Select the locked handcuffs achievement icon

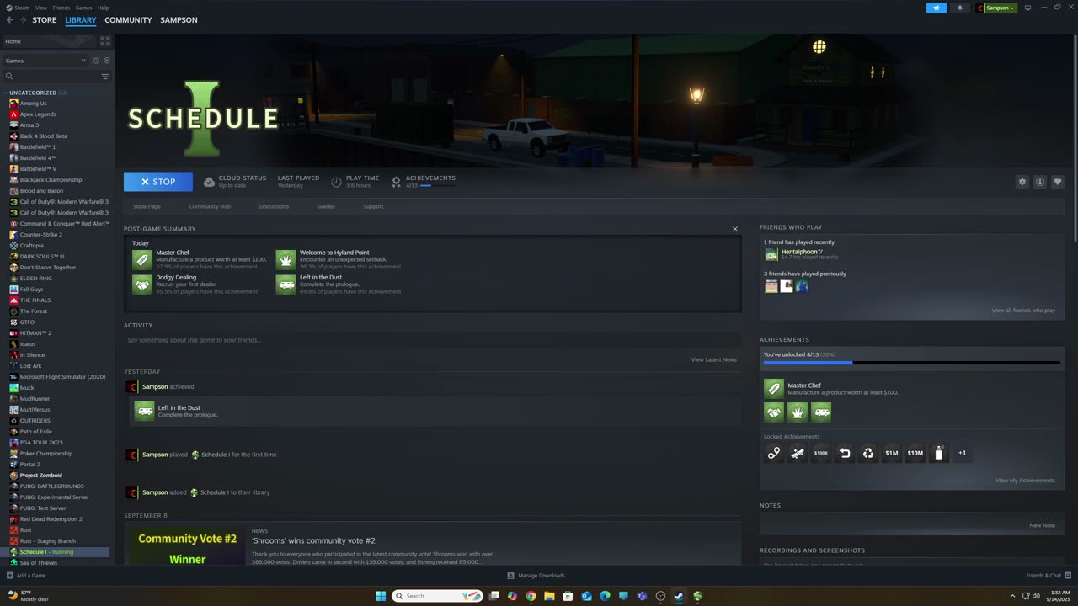coord(773,453)
